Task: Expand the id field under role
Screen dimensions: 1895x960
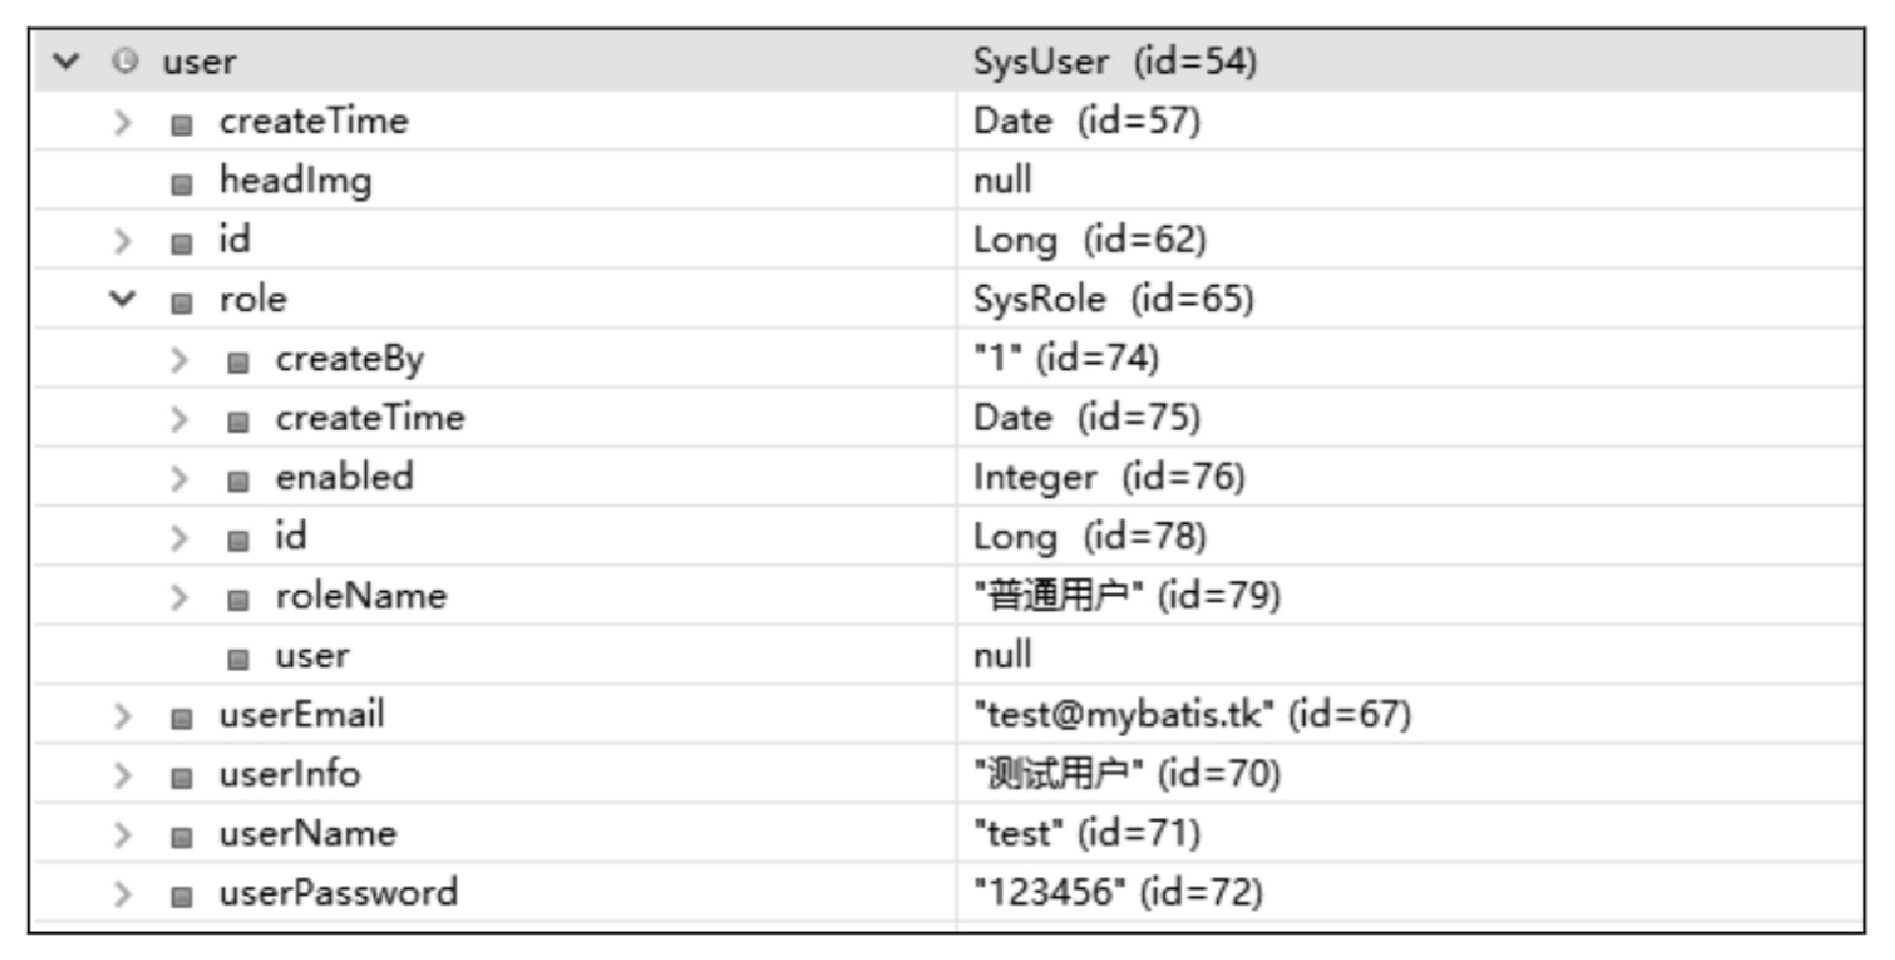Action: pos(179,538)
